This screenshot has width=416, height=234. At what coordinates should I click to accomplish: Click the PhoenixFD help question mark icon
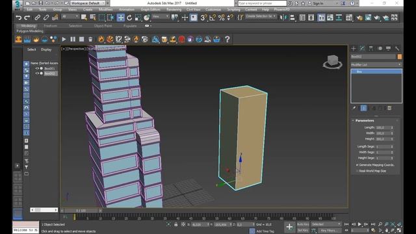pos(227,39)
